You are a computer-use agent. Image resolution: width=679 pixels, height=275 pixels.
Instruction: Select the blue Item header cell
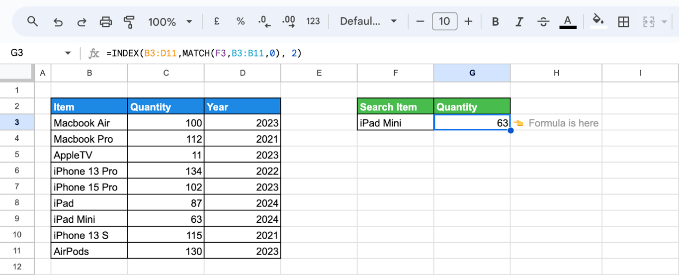click(89, 106)
